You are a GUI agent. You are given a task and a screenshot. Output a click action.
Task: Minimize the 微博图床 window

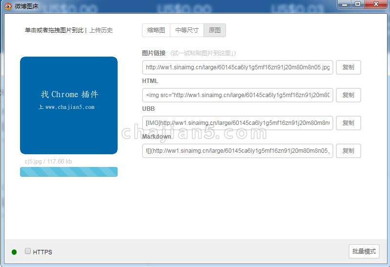click(345, 4)
